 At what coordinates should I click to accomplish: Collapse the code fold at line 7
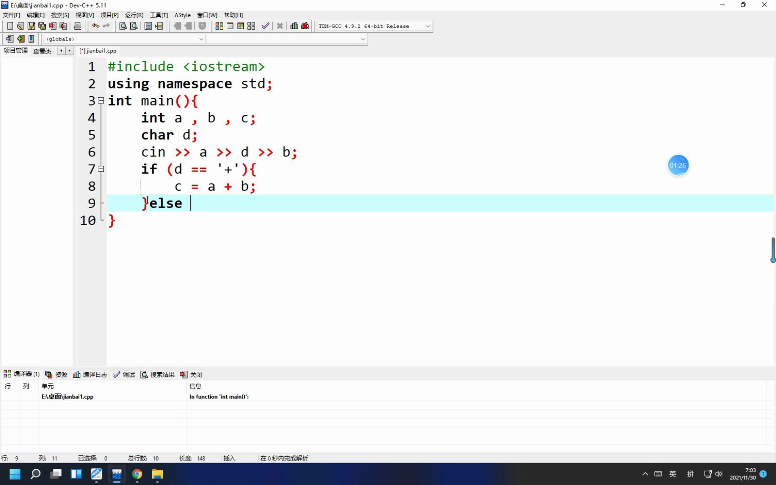click(x=101, y=169)
